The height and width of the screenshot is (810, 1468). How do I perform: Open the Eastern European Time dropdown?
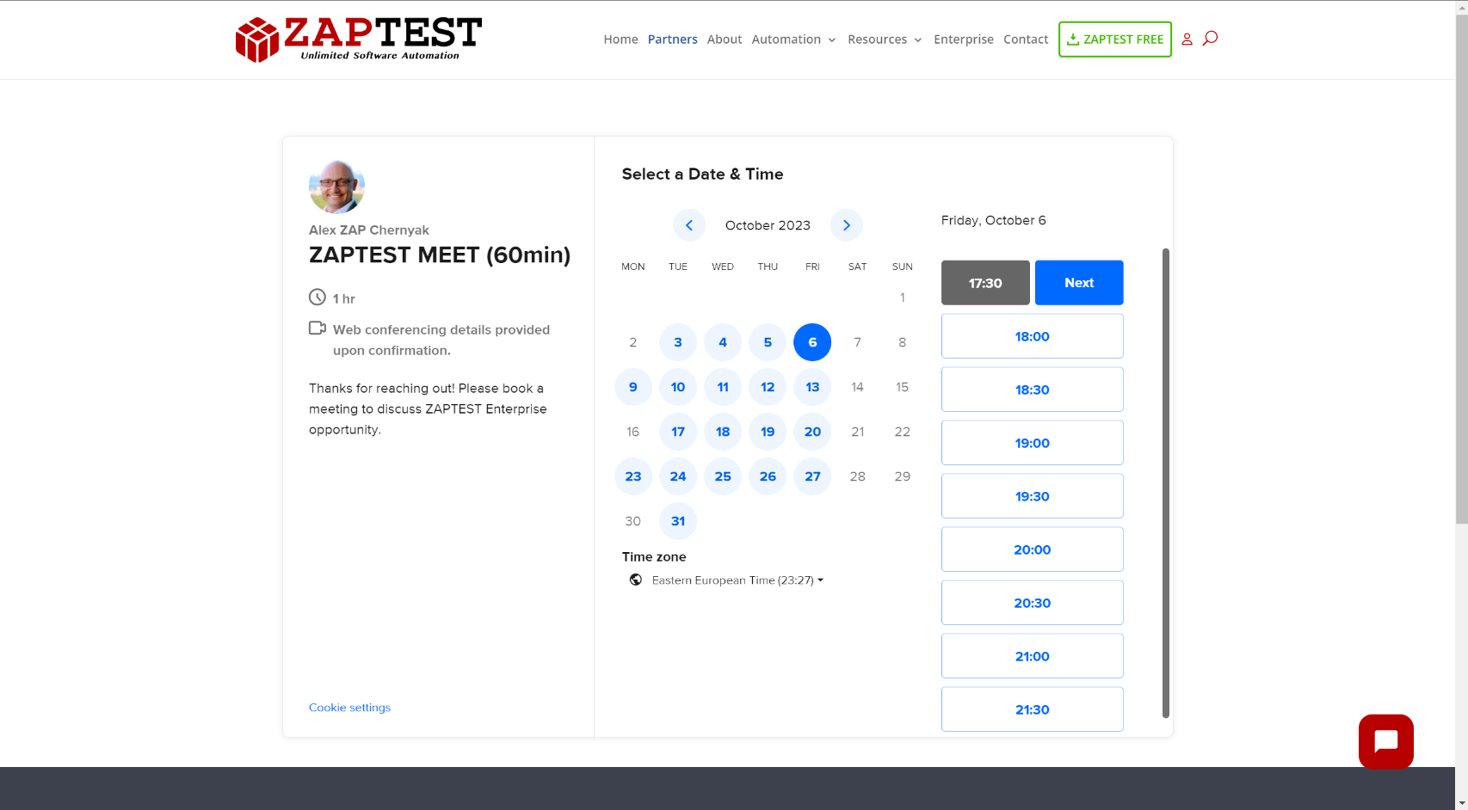[737, 580]
